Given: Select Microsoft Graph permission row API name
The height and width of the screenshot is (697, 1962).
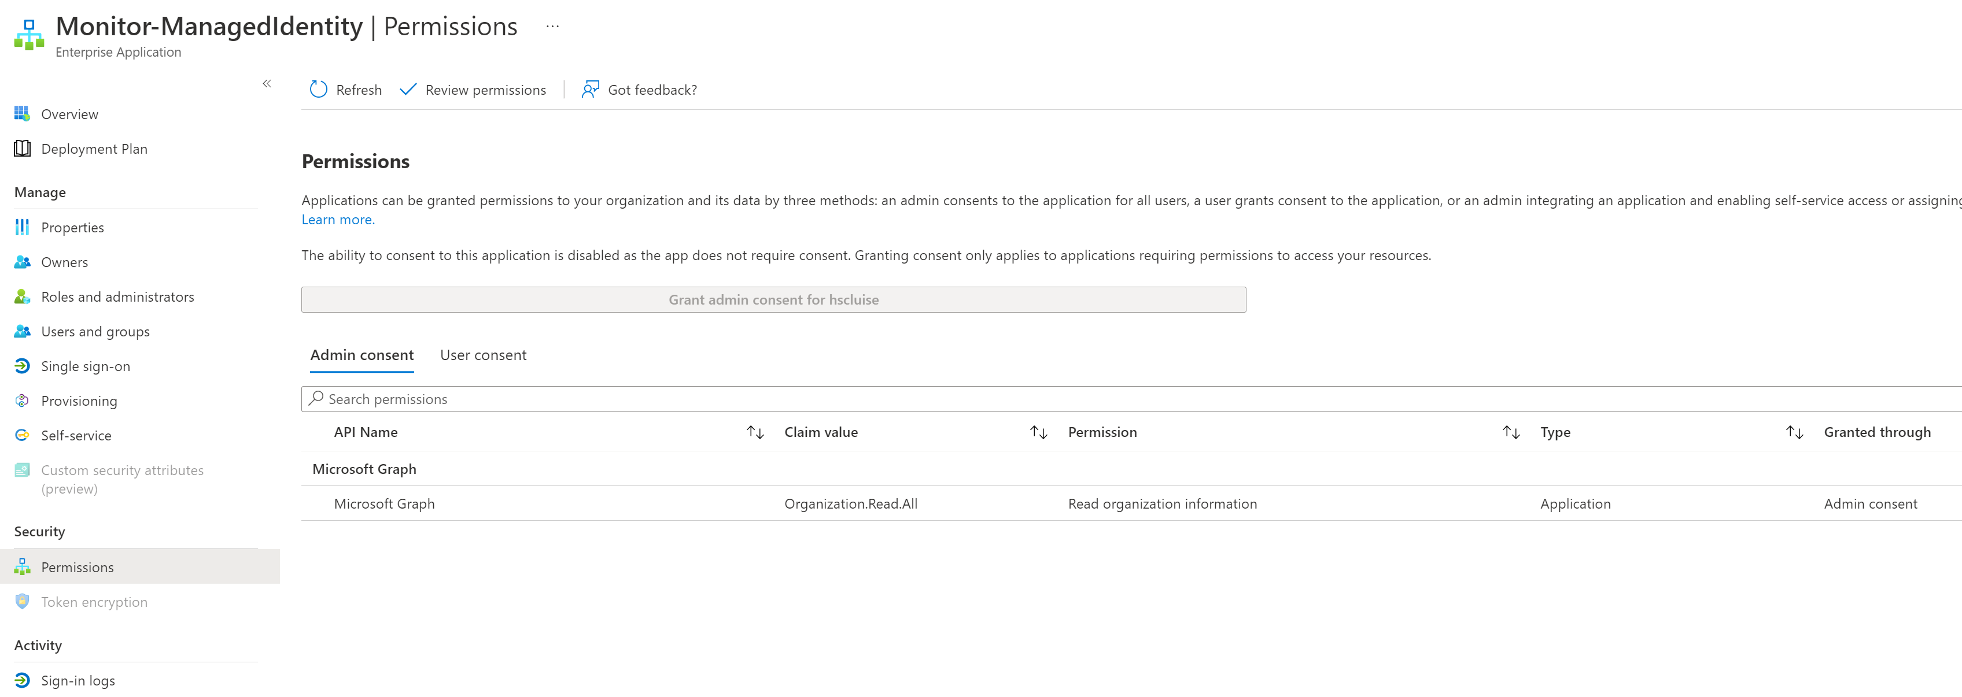Looking at the screenshot, I should (x=384, y=504).
